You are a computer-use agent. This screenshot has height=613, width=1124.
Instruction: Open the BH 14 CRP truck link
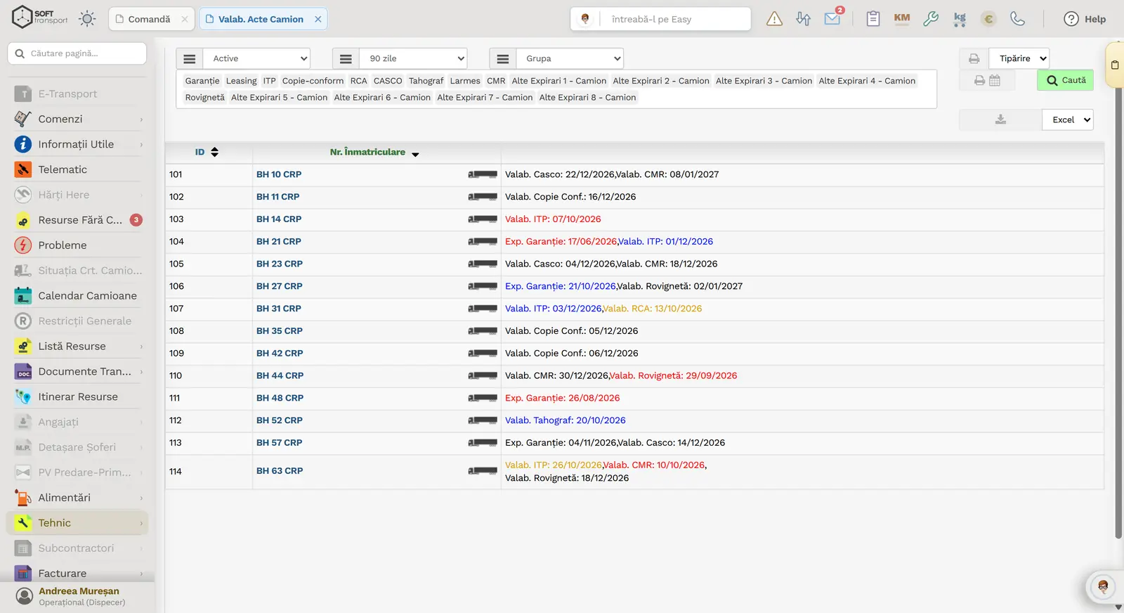(x=279, y=219)
